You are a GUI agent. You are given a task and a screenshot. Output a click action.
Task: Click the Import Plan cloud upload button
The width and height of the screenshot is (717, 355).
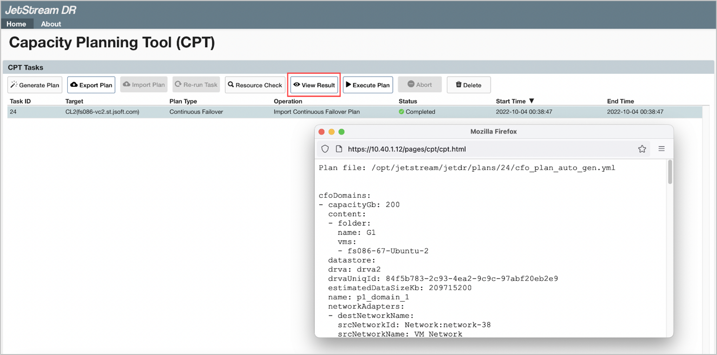(x=143, y=85)
